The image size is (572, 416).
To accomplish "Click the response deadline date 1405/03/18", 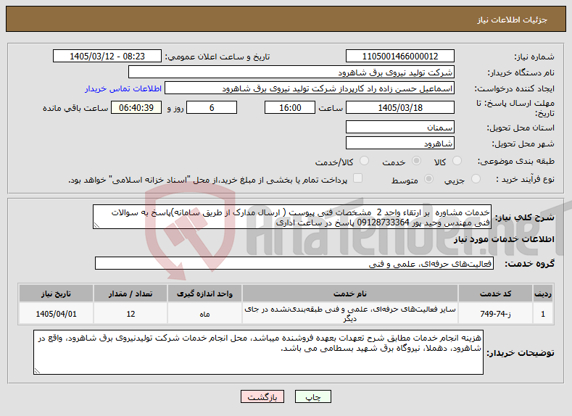I will click(399, 107).
